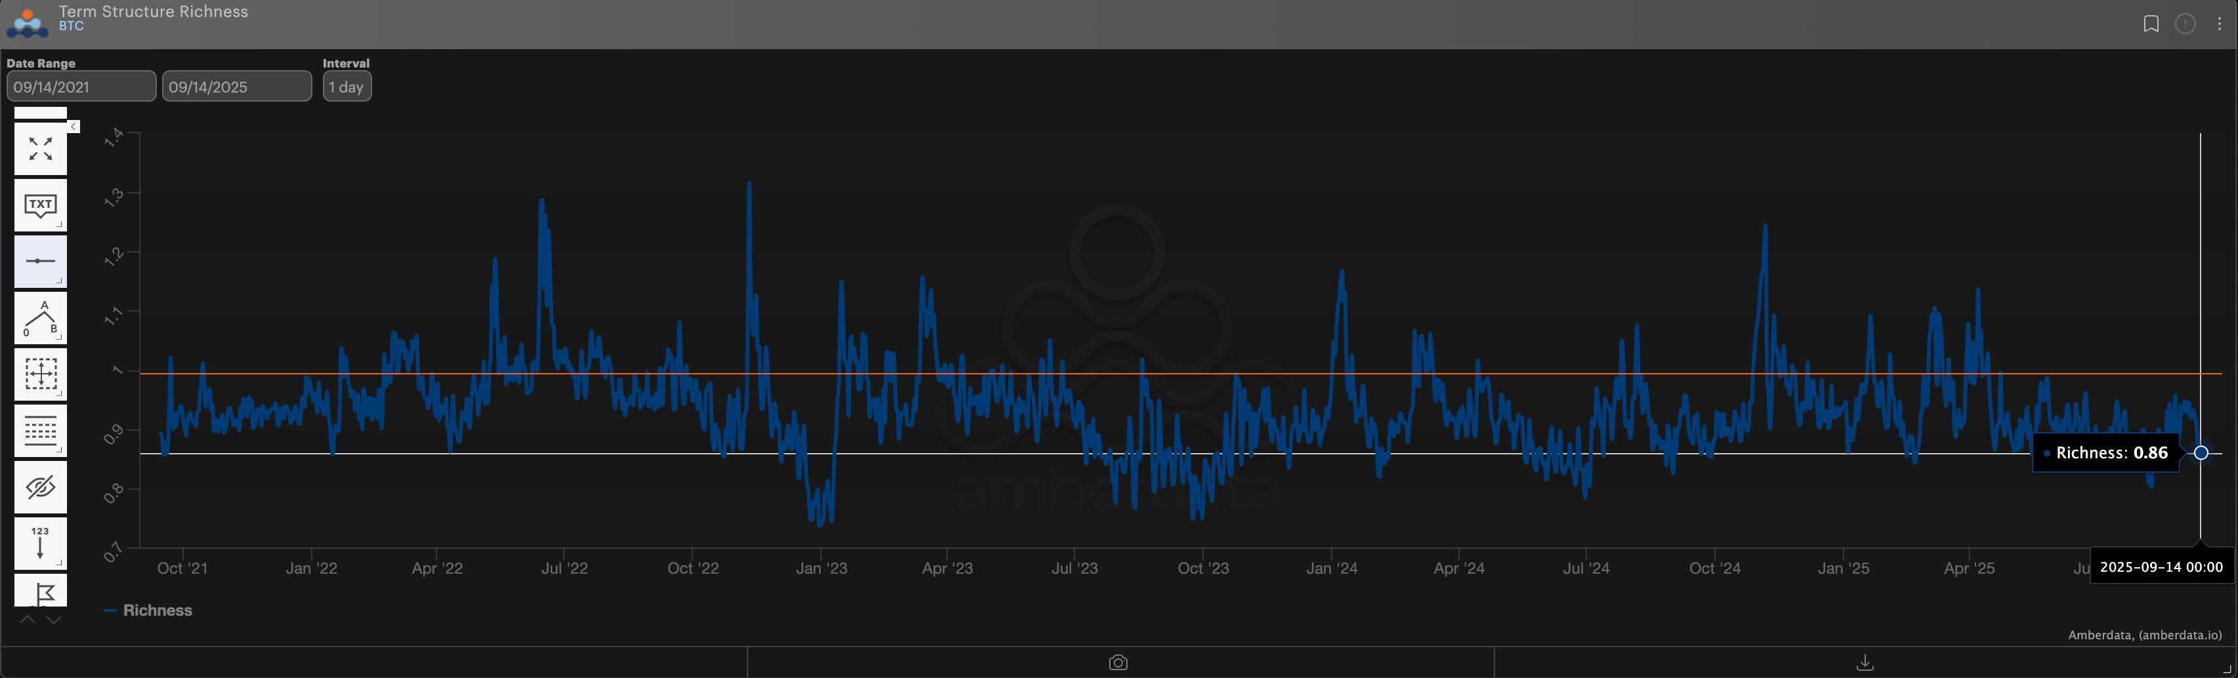Select the Fibonacci levels lines tool
This screenshot has width=2238, height=678.
40,431
